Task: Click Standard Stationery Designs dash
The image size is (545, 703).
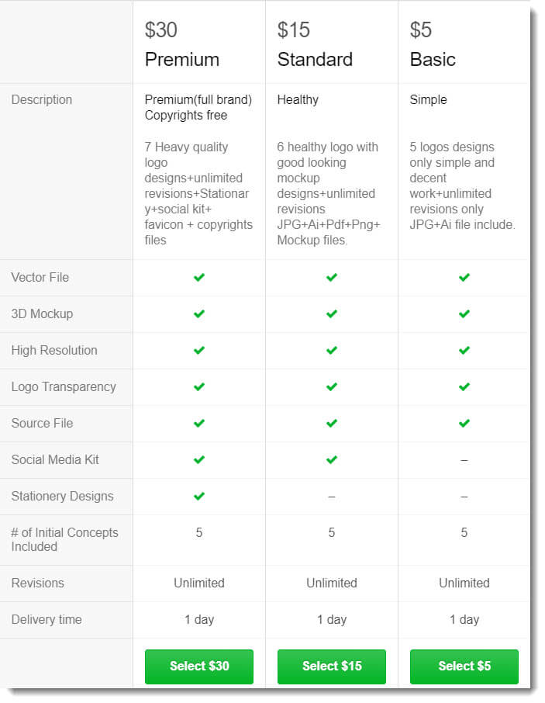Action: (x=332, y=497)
